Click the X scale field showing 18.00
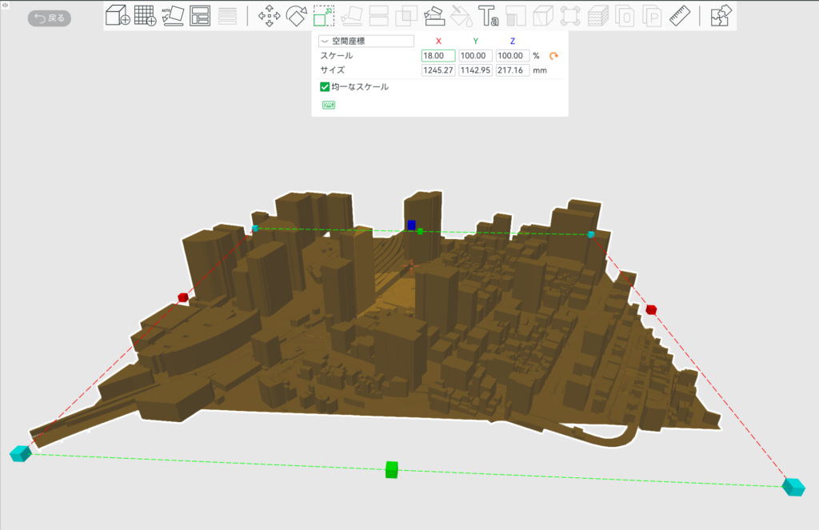Image resolution: width=819 pixels, height=530 pixels. coord(438,56)
